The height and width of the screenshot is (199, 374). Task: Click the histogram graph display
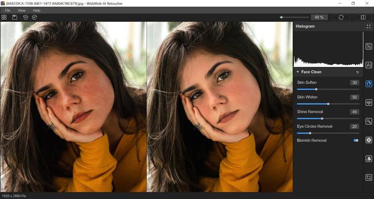(x=328, y=49)
